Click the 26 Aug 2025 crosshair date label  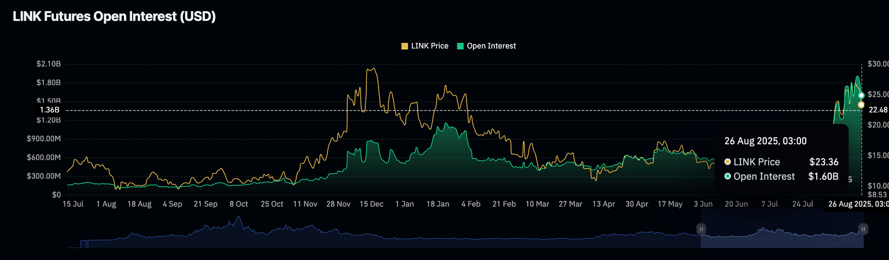click(x=857, y=204)
